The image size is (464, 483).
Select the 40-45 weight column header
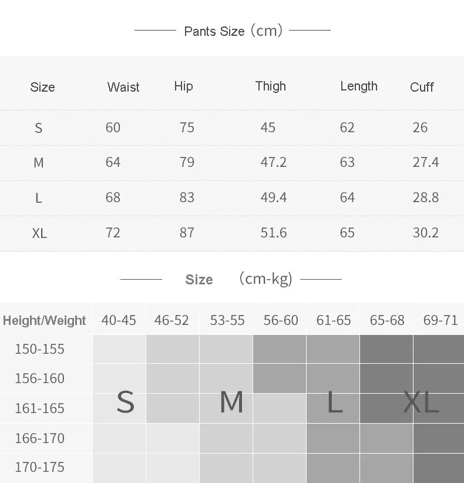pyautogui.click(x=119, y=320)
